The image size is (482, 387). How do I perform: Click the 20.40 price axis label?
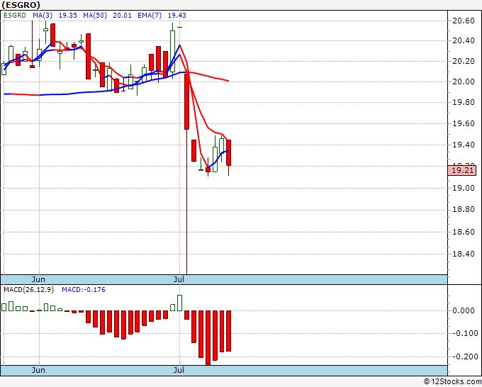464,40
